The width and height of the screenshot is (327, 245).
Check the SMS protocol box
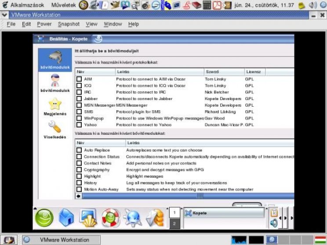point(79,112)
